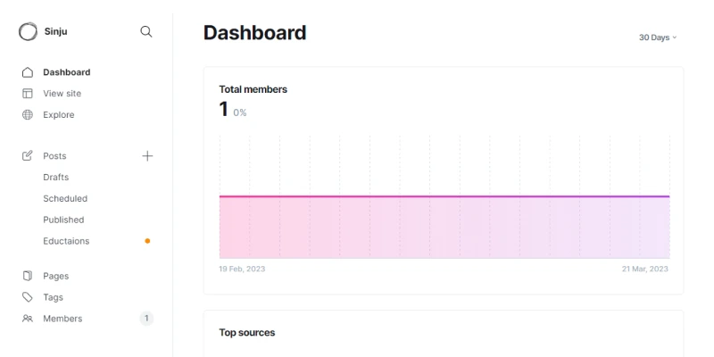Open the 30 Days range dropdown

tap(658, 37)
